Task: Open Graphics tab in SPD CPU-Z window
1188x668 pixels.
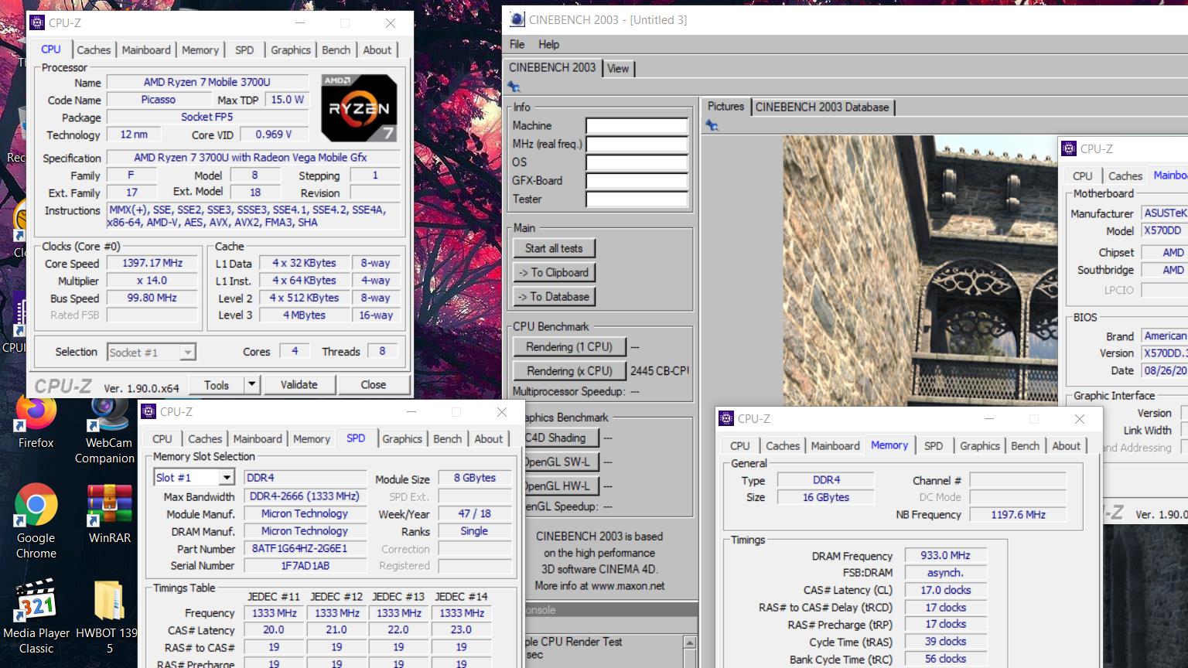Action: pyautogui.click(x=402, y=438)
